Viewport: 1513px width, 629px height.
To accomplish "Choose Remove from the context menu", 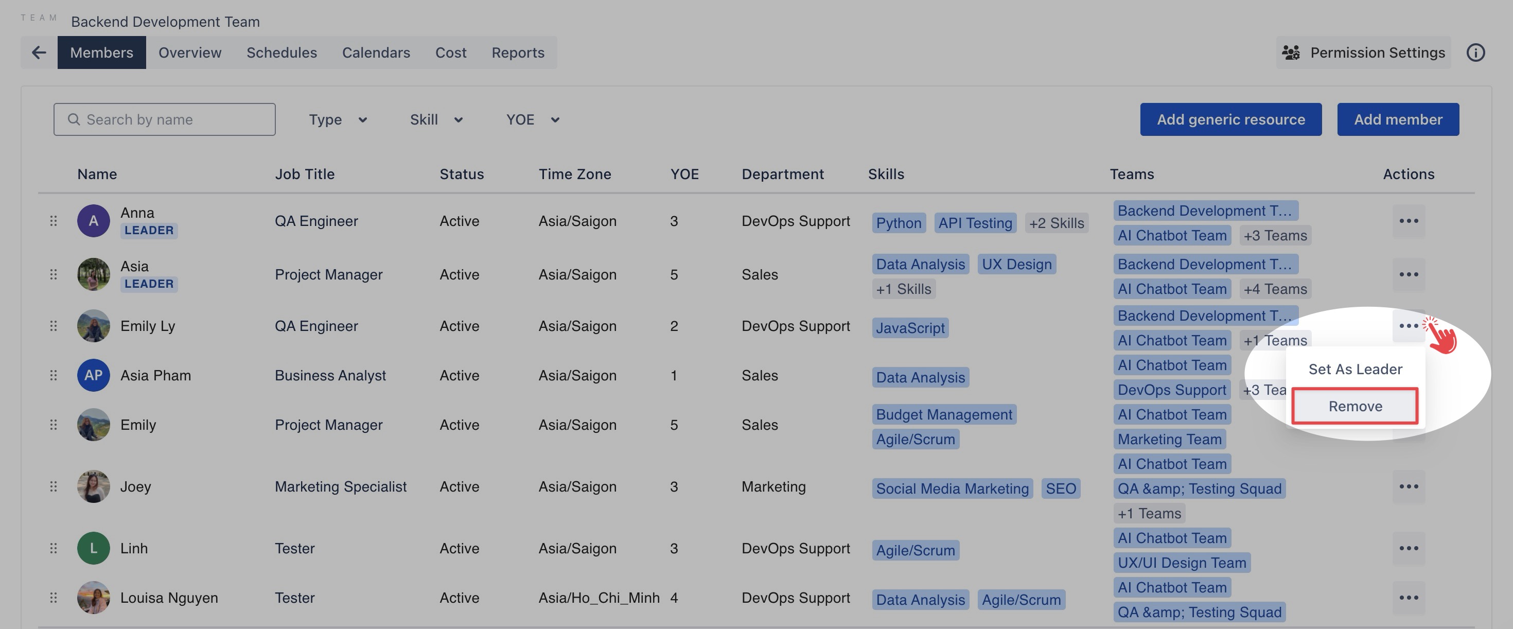I will (1354, 407).
